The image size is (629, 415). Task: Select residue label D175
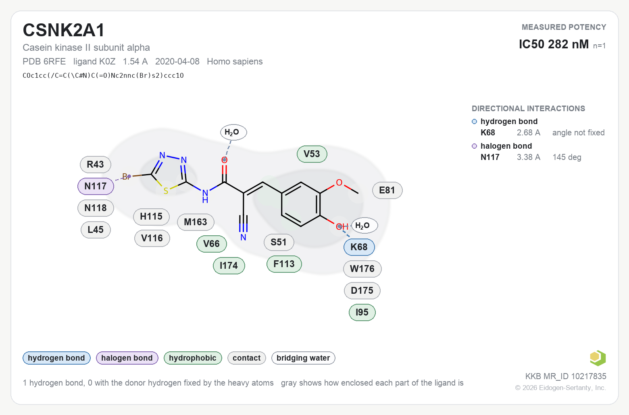click(x=362, y=290)
